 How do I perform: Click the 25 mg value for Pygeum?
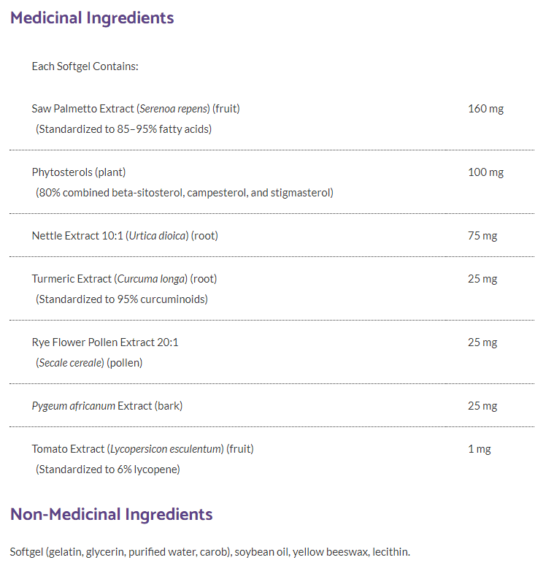click(482, 406)
